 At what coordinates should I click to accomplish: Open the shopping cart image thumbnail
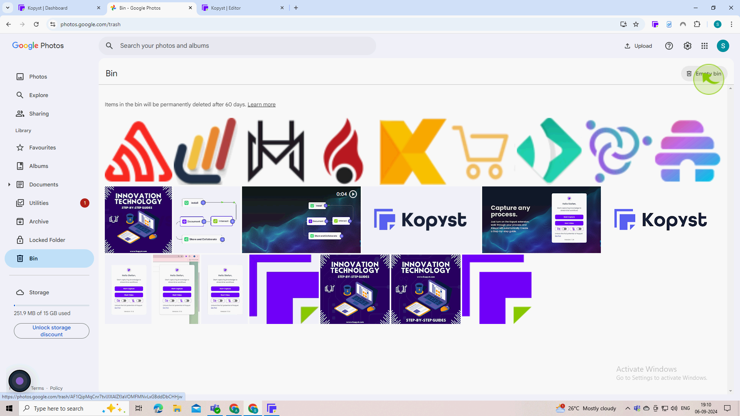tap(481, 151)
